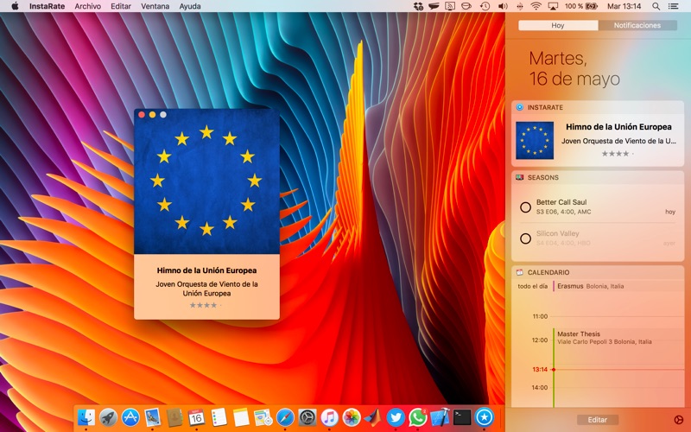Open Twitter in the dock

click(396, 418)
